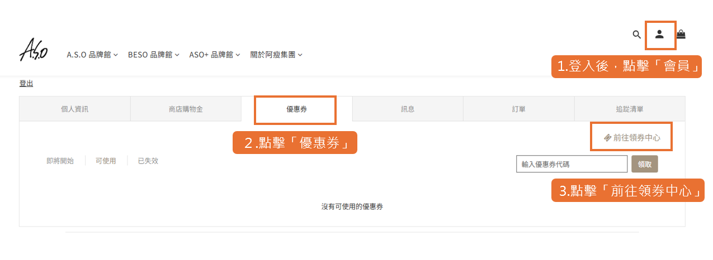
Task: Click the 領取 button
Action: [x=645, y=164]
